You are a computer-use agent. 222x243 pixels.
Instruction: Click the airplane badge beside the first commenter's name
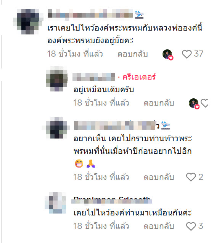coord(139,15)
